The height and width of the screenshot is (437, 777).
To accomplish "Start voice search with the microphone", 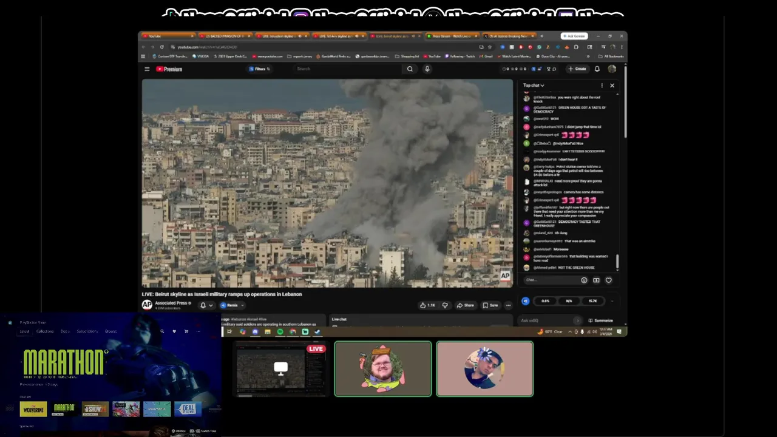I will (427, 69).
